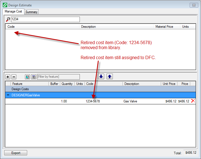Click the Design Estimate app icon in title bar
The width and height of the screenshot is (201, 159).
pos(5,5)
